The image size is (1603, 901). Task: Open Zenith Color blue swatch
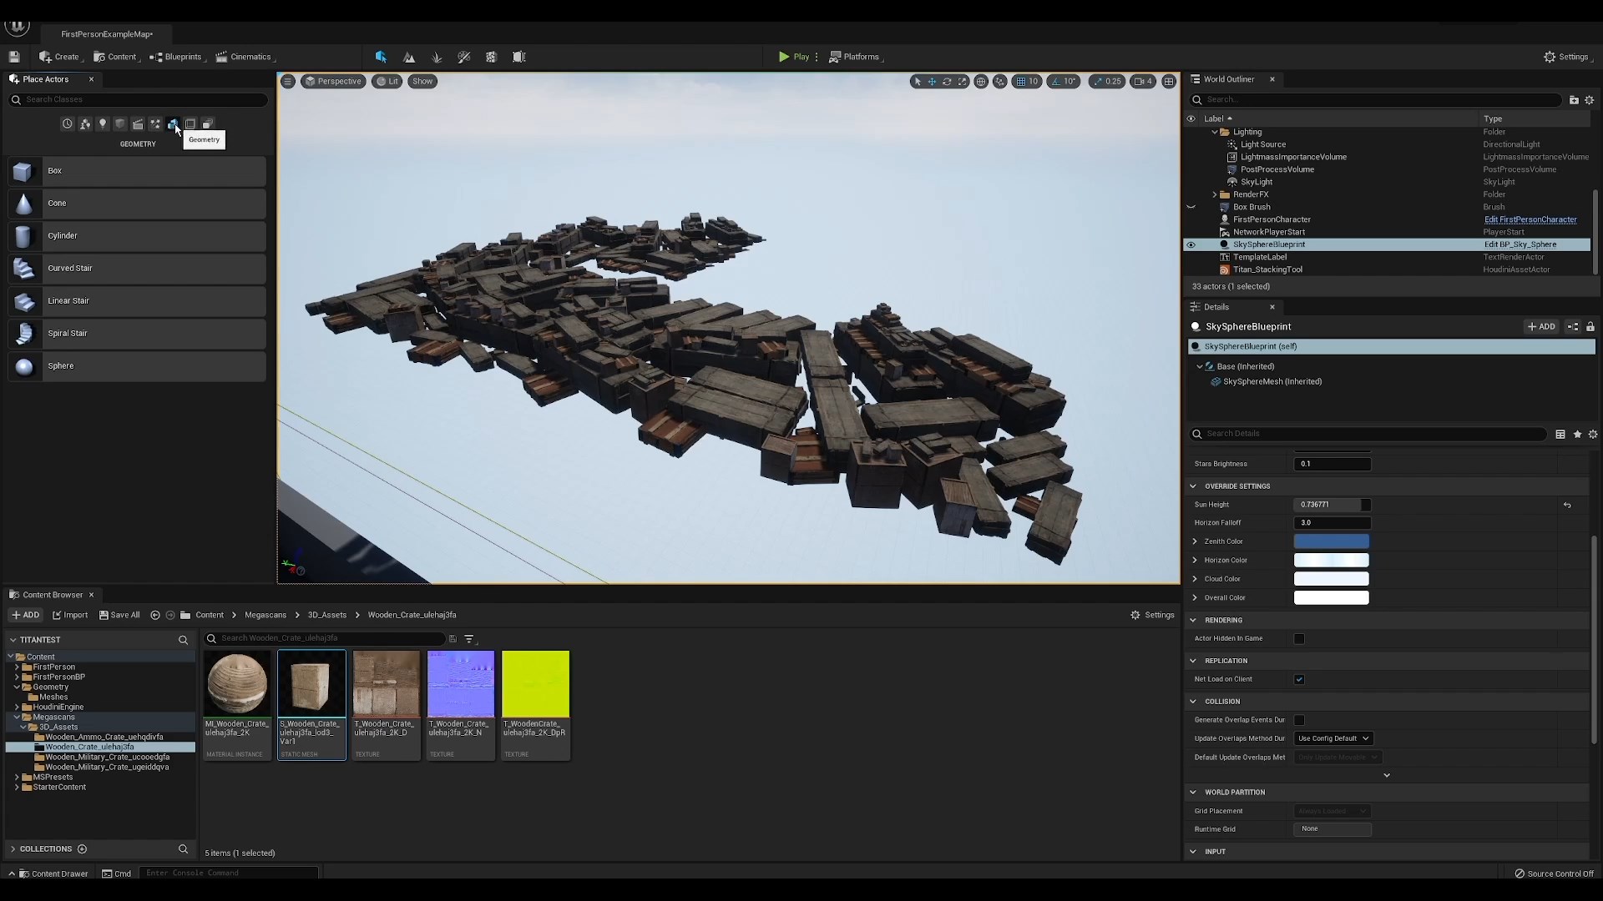coord(1331,541)
